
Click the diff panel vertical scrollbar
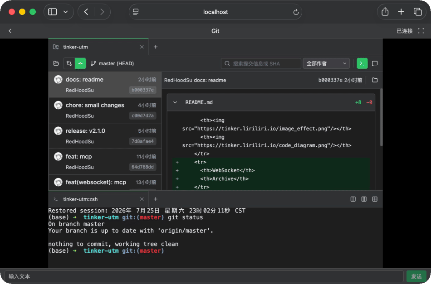pos(381,117)
